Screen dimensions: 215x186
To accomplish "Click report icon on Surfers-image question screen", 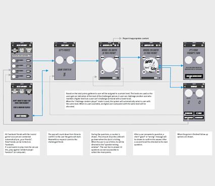I will click(157, 45).
